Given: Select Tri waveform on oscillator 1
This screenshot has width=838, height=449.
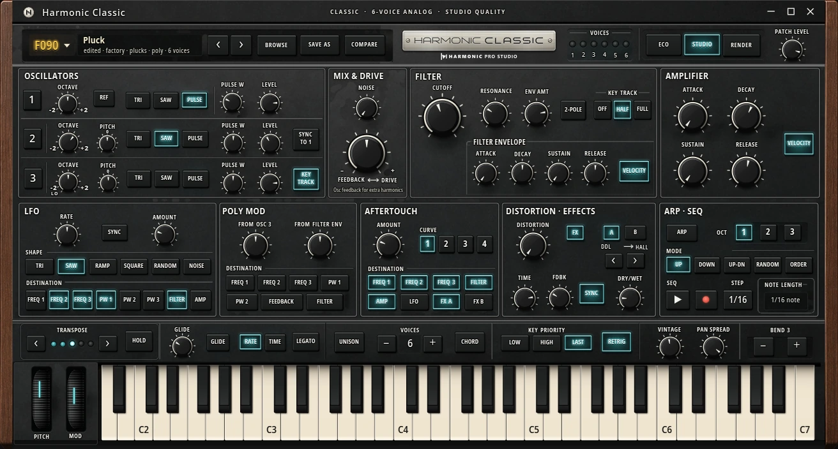Looking at the screenshot, I should pyautogui.click(x=138, y=100).
